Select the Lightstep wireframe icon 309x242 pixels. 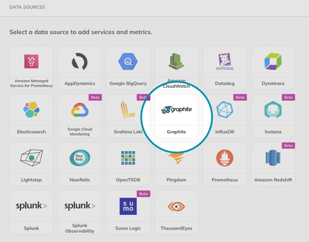click(31, 158)
